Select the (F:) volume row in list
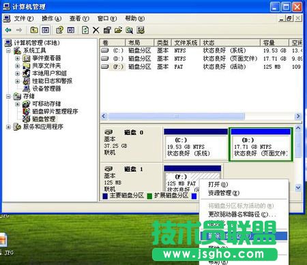Screen dimensions: 307x265 click(201, 67)
